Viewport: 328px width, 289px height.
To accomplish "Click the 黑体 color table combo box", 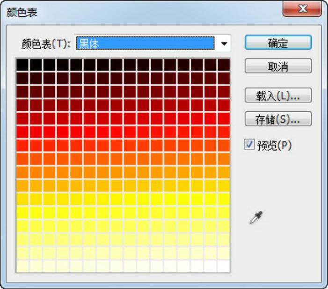I will pos(145,44).
